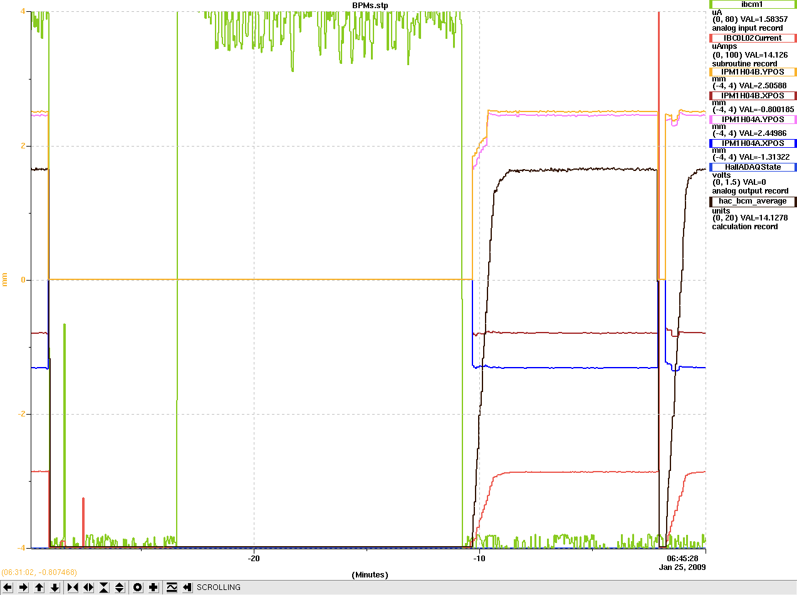The height and width of the screenshot is (595, 797).
Task: Click the plus toolbar icon
Action: point(154,587)
